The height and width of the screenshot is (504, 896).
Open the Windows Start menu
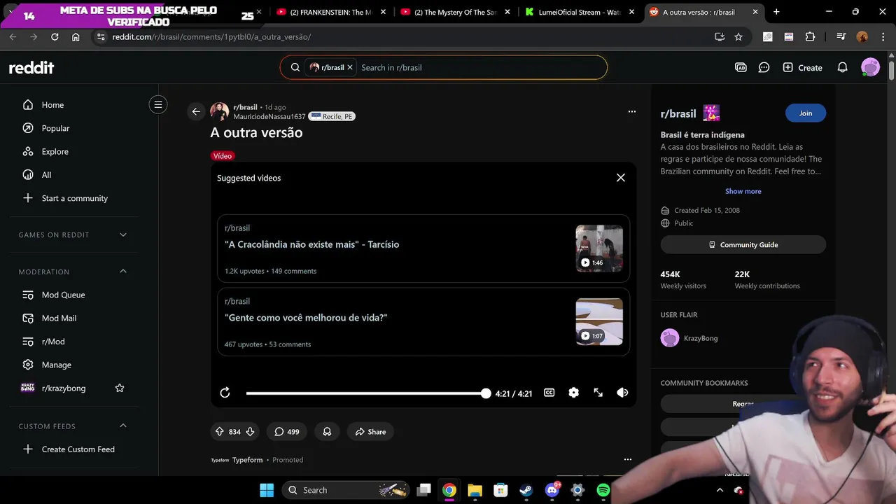click(267, 490)
